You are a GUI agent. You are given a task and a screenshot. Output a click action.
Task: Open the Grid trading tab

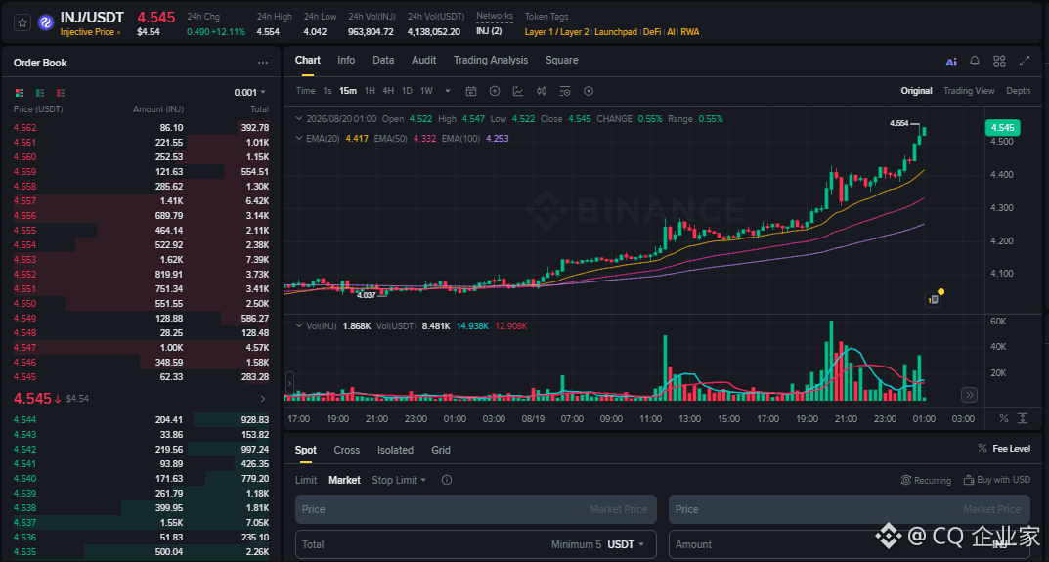point(440,450)
